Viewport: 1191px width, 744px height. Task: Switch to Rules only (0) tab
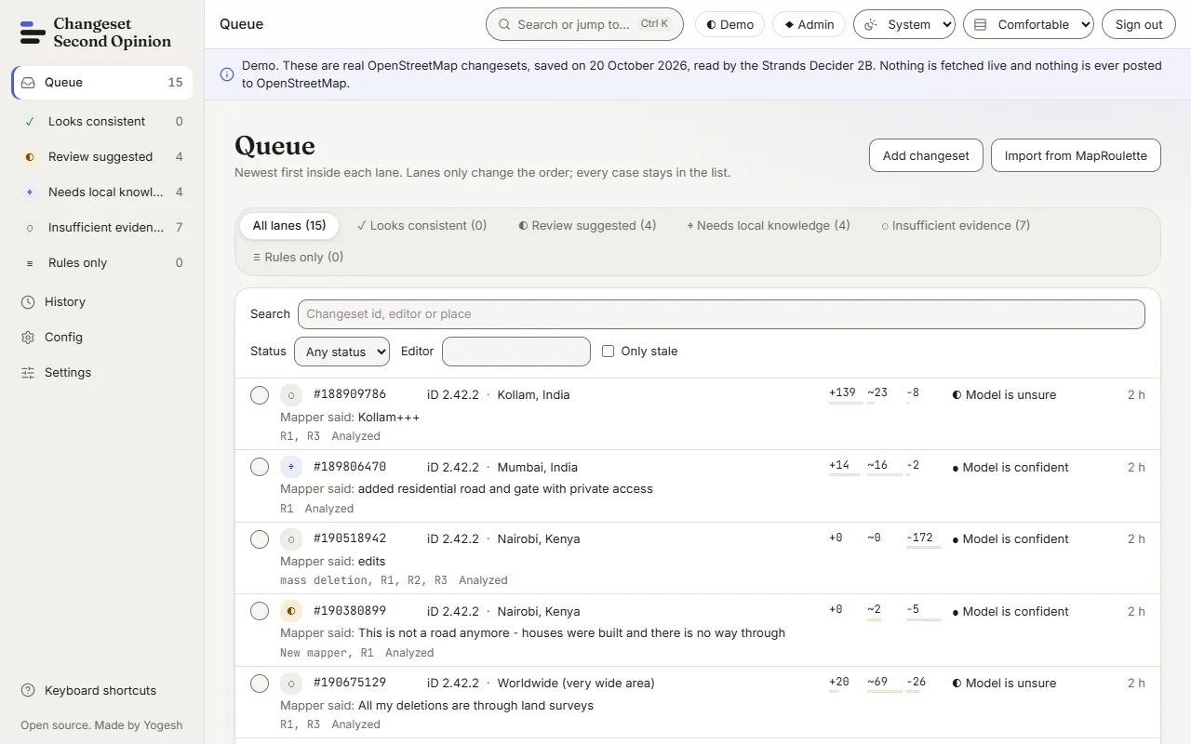pyautogui.click(x=298, y=257)
